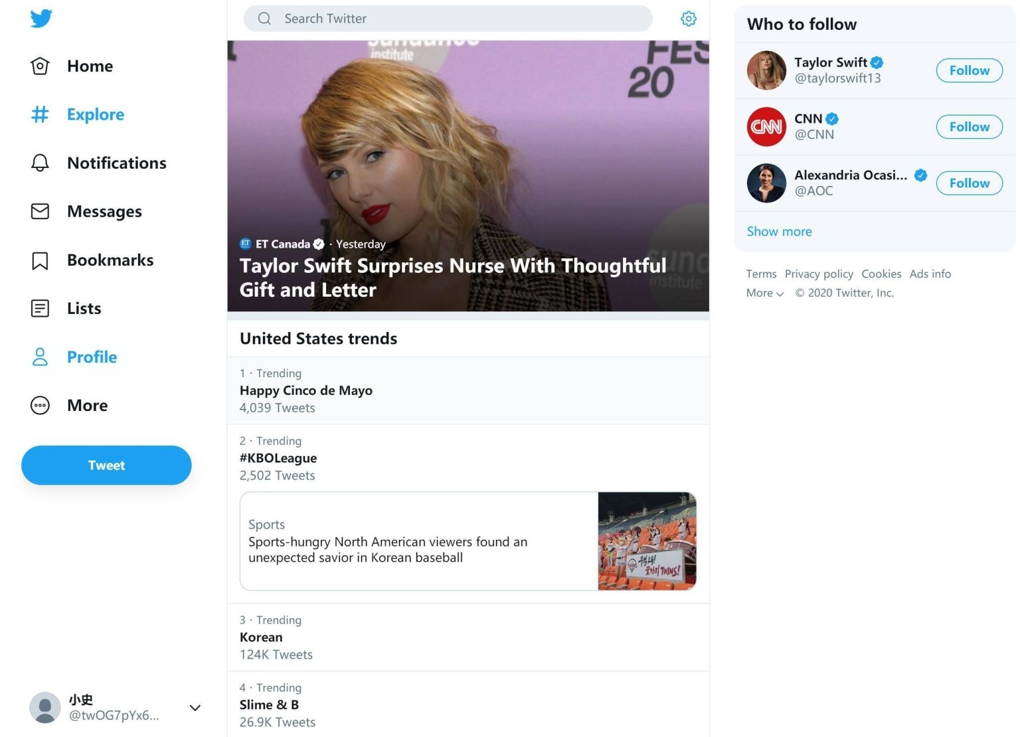Screen dimensions: 1020x737
Task: Open the More navigation menu
Action: click(x=40, y=405)
